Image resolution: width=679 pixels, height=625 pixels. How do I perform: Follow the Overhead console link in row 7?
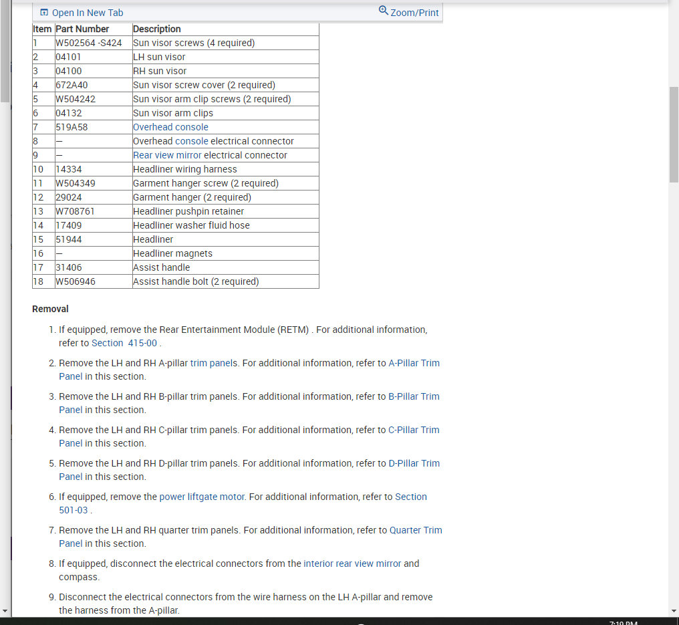pos(170,127)
